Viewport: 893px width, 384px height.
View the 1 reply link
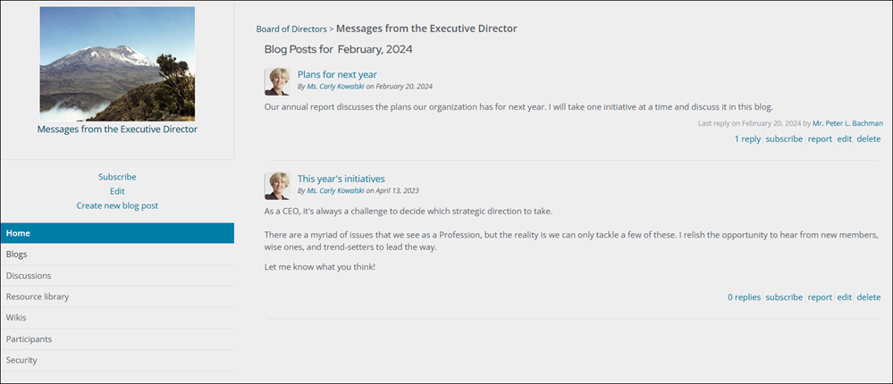pyautogui.click(x=747, y=138)
